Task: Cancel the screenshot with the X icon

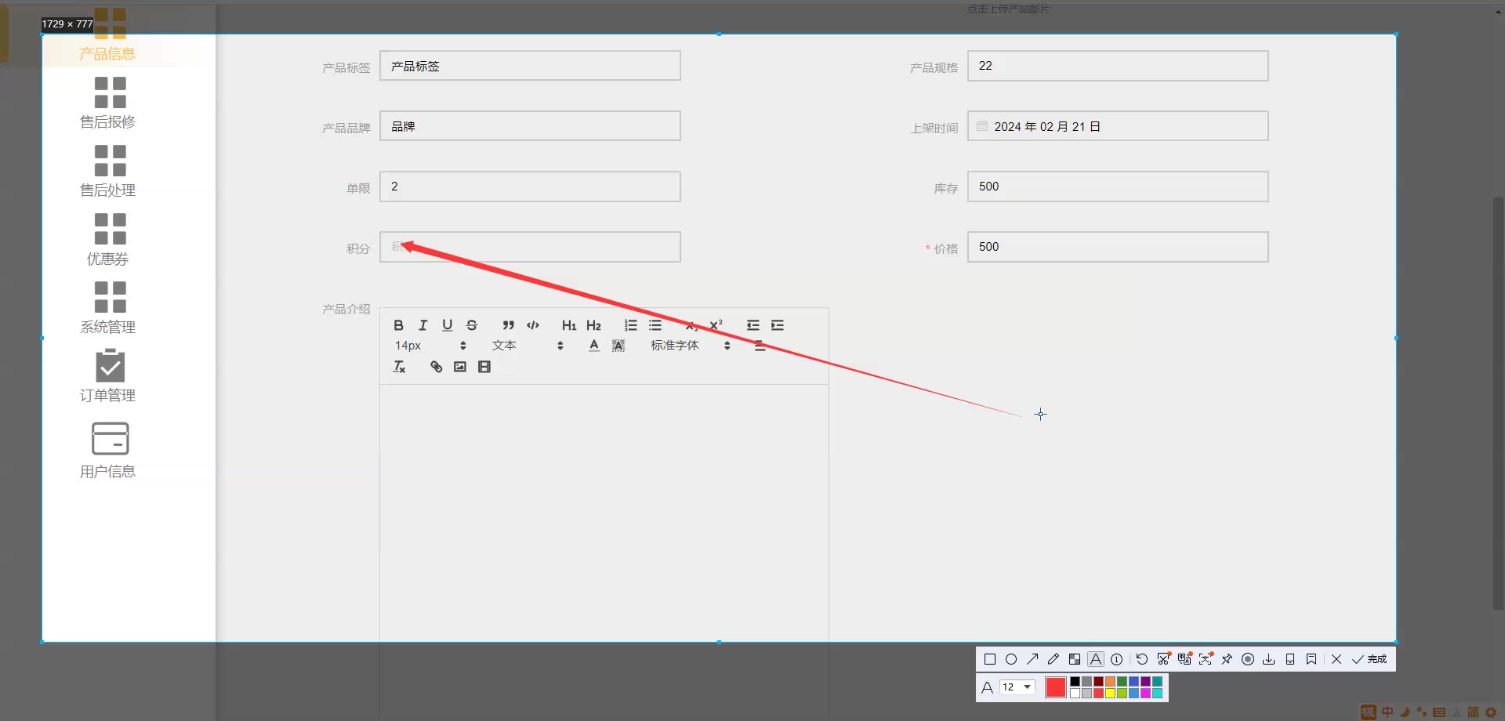Action: [1336, 659]
